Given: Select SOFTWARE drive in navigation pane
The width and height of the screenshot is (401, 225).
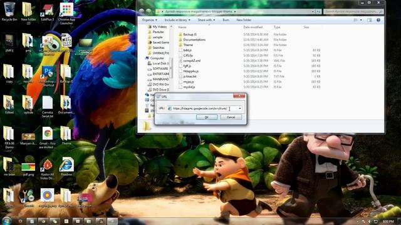Looking at the screenshot, I should [x=160, y=69].
